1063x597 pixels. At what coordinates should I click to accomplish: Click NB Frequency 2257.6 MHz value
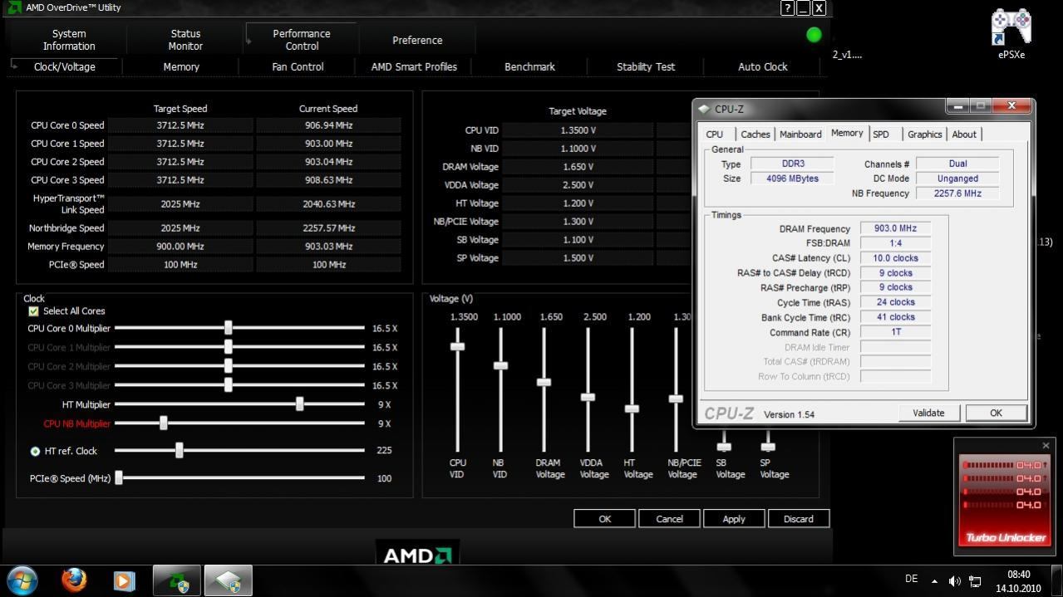pyautogui.click(x=957, y=193)
